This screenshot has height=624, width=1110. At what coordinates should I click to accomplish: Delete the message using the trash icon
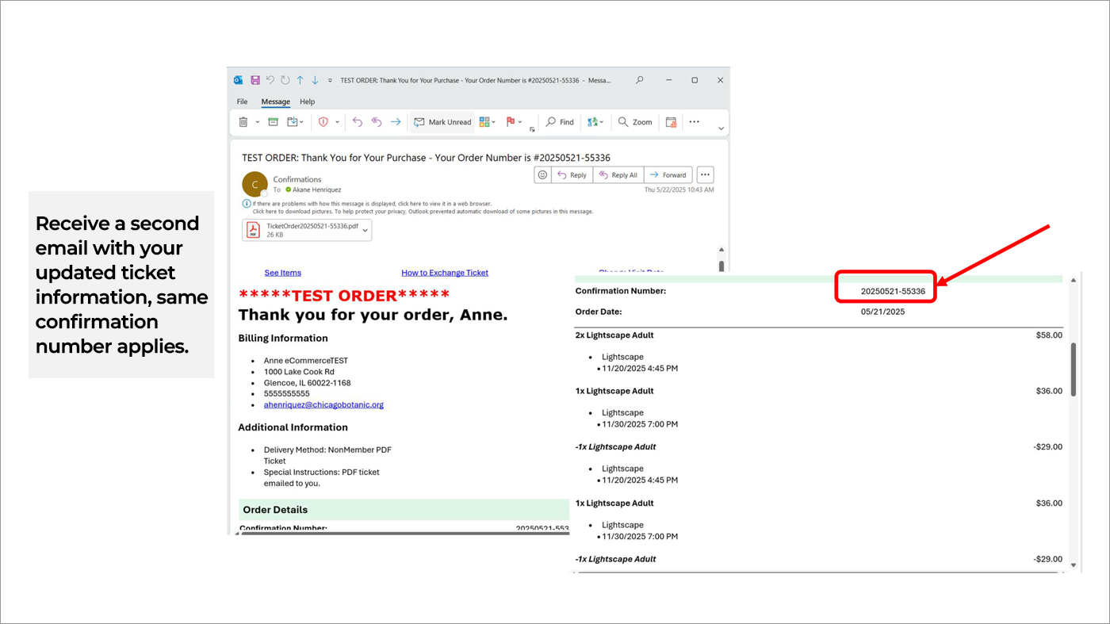[x=243, y=122]
